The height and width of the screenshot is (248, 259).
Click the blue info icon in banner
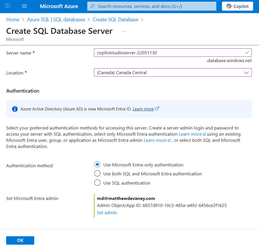tap(15, 109)
